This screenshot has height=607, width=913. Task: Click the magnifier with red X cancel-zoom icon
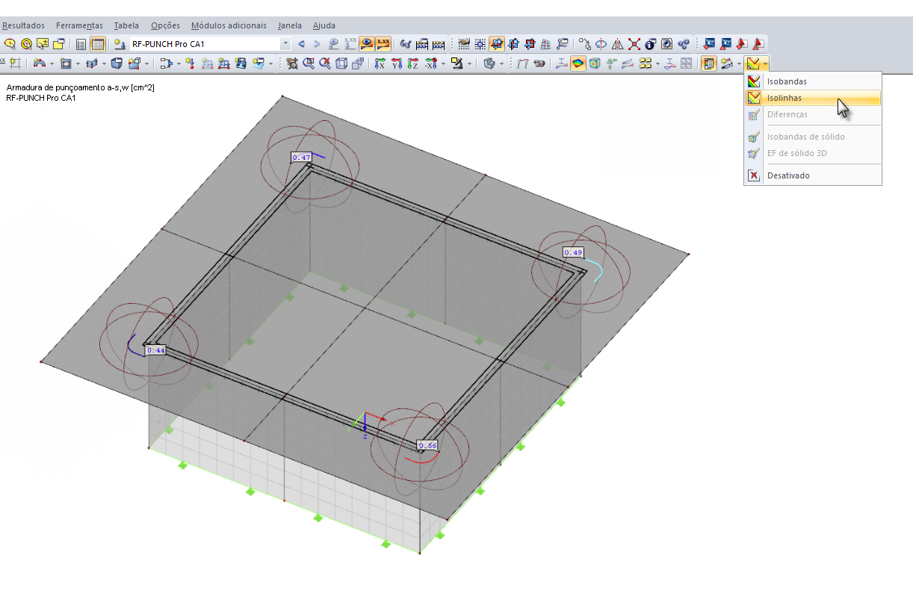click(325, 63)
